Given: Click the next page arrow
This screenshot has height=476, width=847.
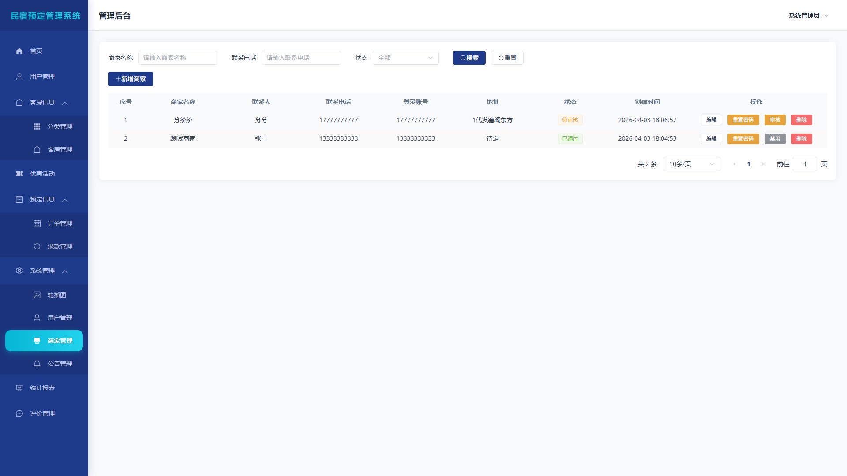Looking at the screenshot, I should pos(762,164).
